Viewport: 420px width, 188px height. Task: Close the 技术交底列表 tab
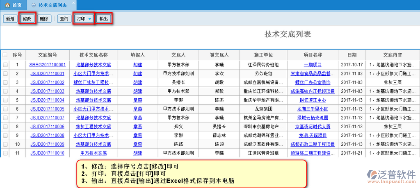coord(73,3)
